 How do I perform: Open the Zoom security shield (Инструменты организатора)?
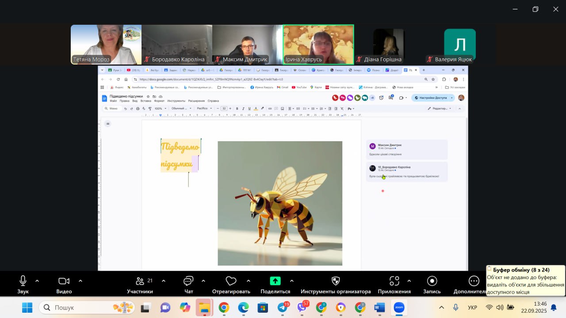coord(336,281)
